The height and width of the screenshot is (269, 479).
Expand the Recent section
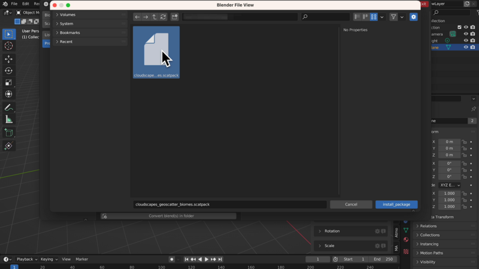[x=90, y=41]
